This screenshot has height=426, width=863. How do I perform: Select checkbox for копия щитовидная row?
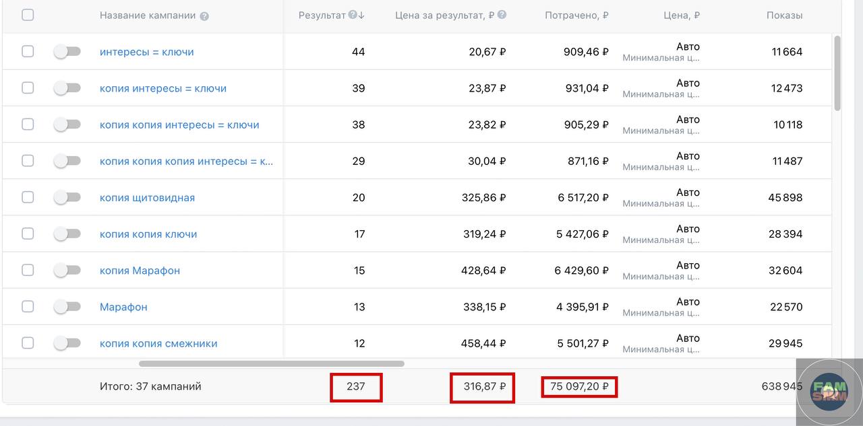28,197
